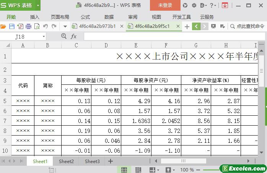Screen dimensions: 267x173
Task: Click the zoom magnifier icon by formula bar
Action: [x=63, y=36]
